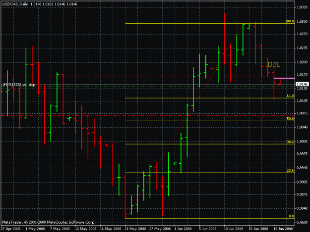Click the 5 Jun 2008 date label
310x232 pixels.
point(208,229)
